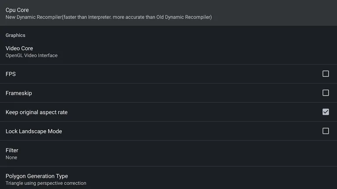Click the Graphics section header
The image size is (337, 189).
[15, 35]
